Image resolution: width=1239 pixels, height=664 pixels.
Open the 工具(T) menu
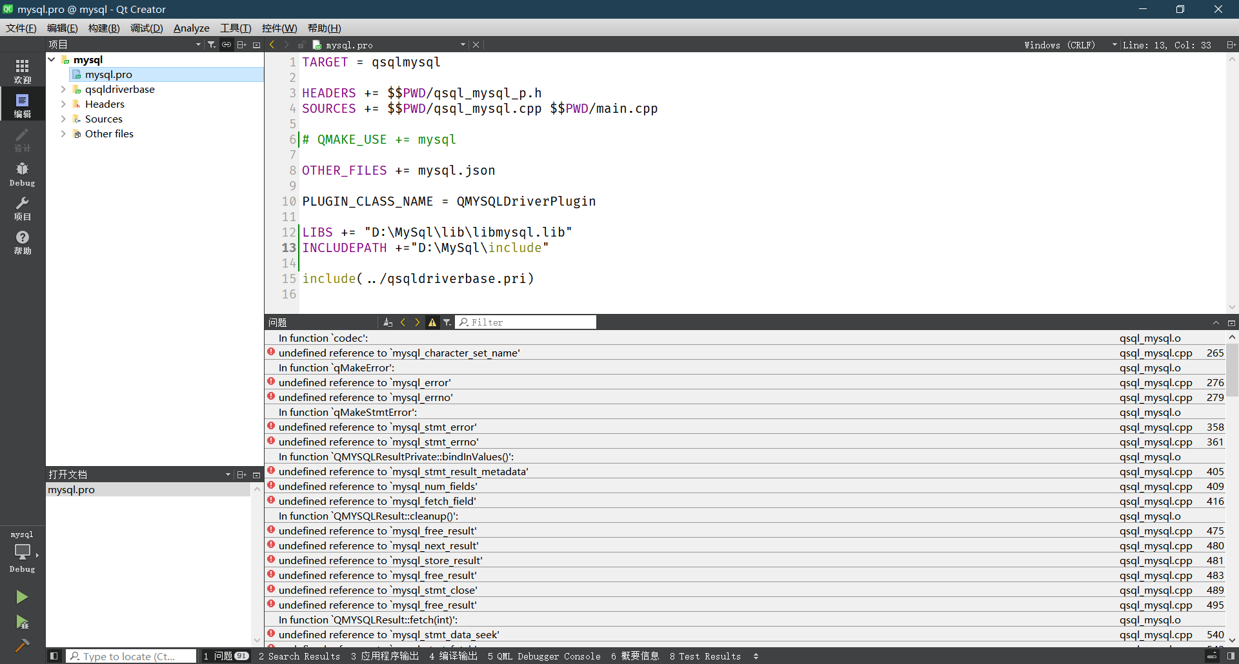(236, 28)
